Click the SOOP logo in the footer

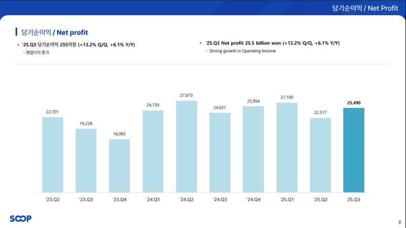click(20, 218)
